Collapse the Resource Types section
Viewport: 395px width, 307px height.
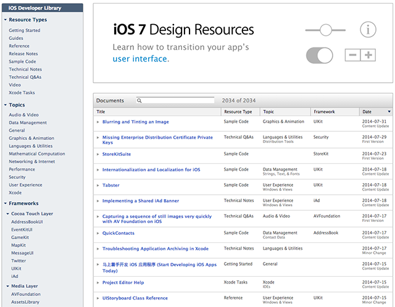[x=6, y=20]
